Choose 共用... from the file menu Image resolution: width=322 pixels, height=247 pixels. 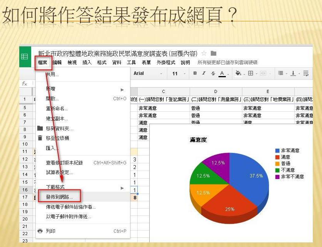tap(83, 75)
